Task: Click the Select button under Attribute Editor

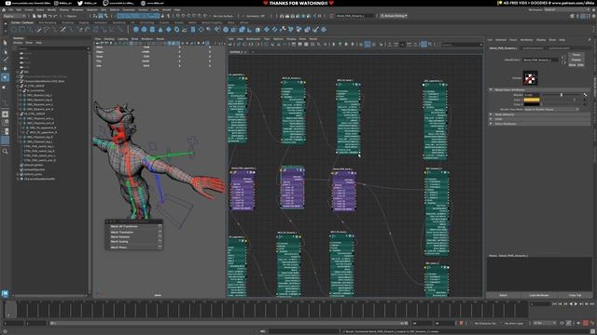Action: point(503,295)
